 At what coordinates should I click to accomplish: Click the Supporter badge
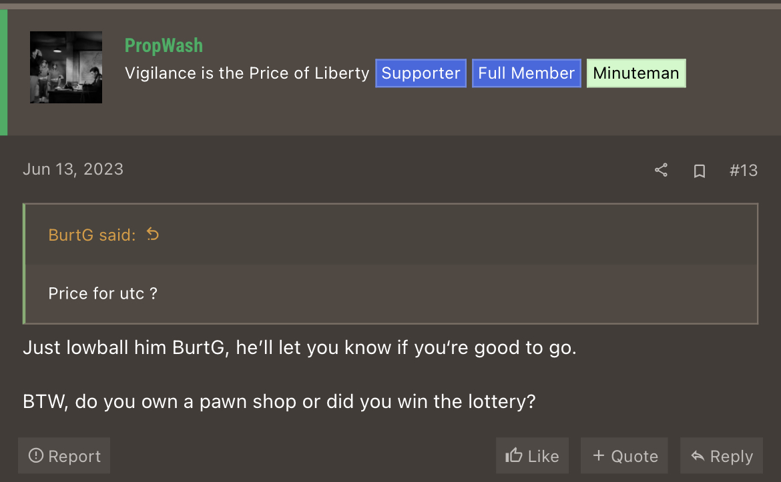[x=421, y=73]
